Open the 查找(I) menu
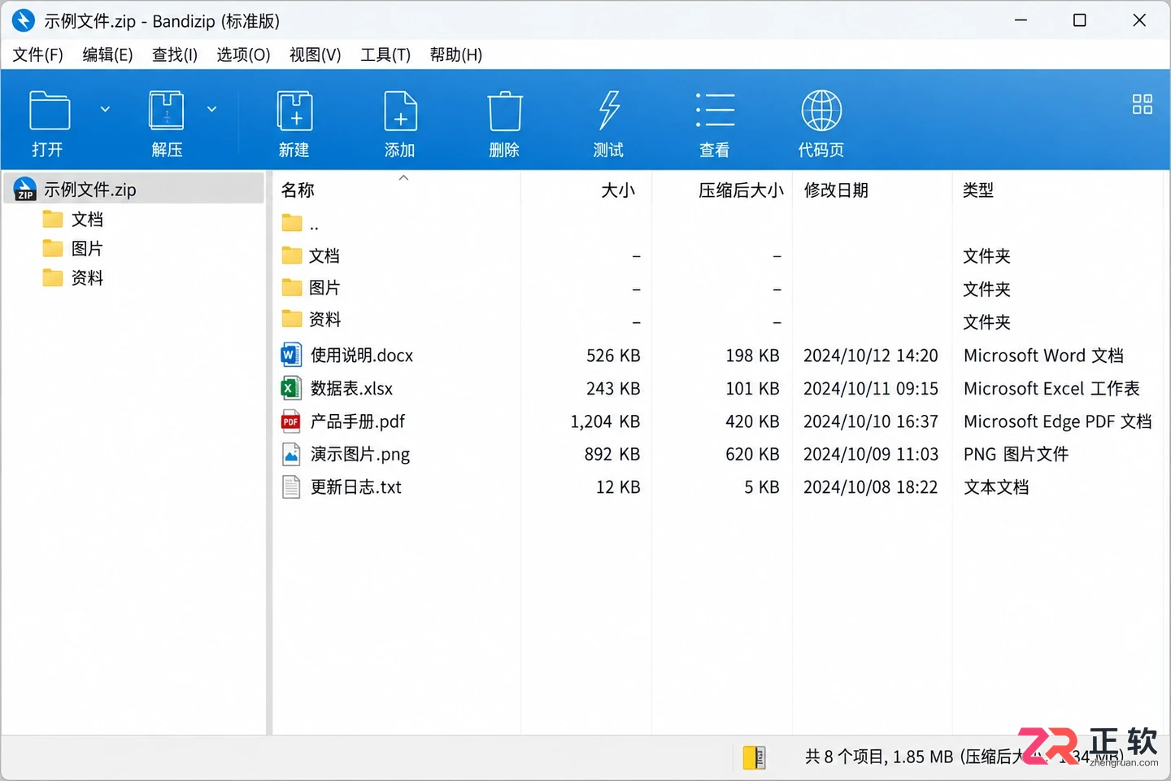This screenshot has width=1171, height=781. click(x=175, y=55)
